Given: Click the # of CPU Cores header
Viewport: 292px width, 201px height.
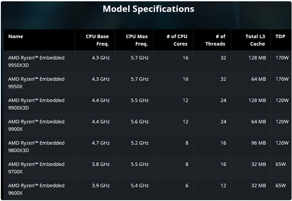Looking at the screenshot, I should pos(177,40).
